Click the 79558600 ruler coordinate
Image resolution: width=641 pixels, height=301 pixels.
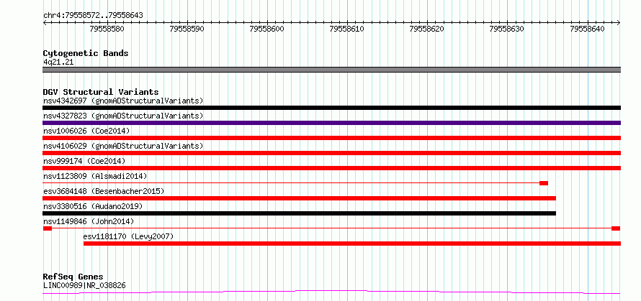click(267, 29)
